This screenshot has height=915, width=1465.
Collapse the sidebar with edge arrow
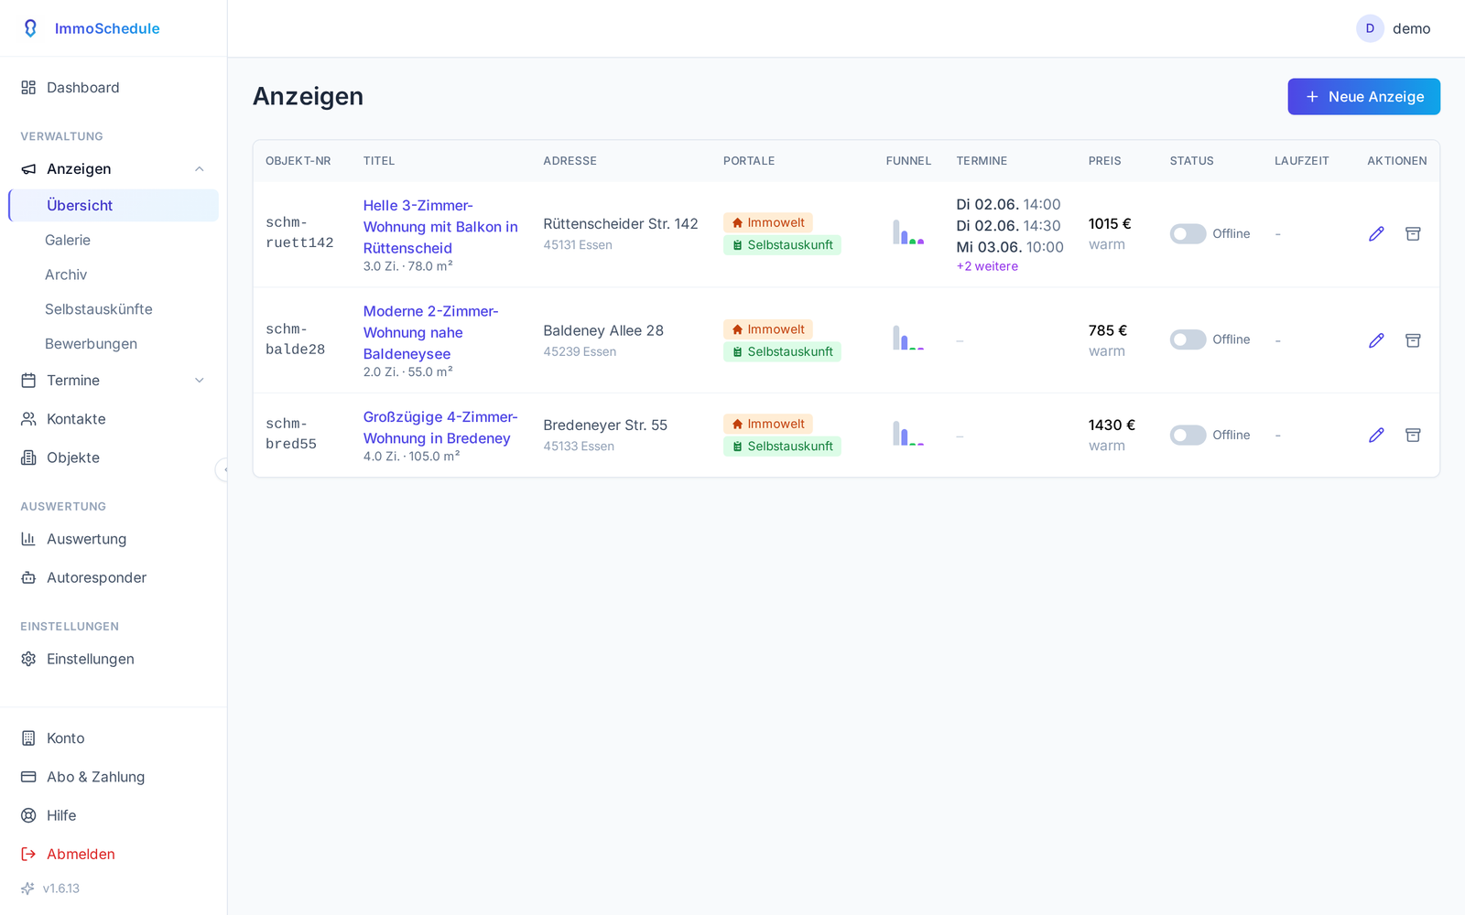click(x=222, y=469)
